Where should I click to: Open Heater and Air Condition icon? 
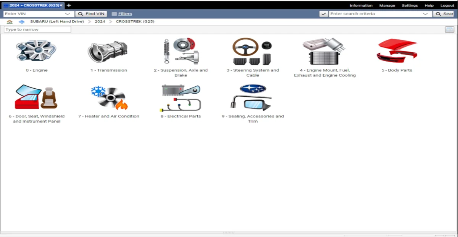(109, 97)
